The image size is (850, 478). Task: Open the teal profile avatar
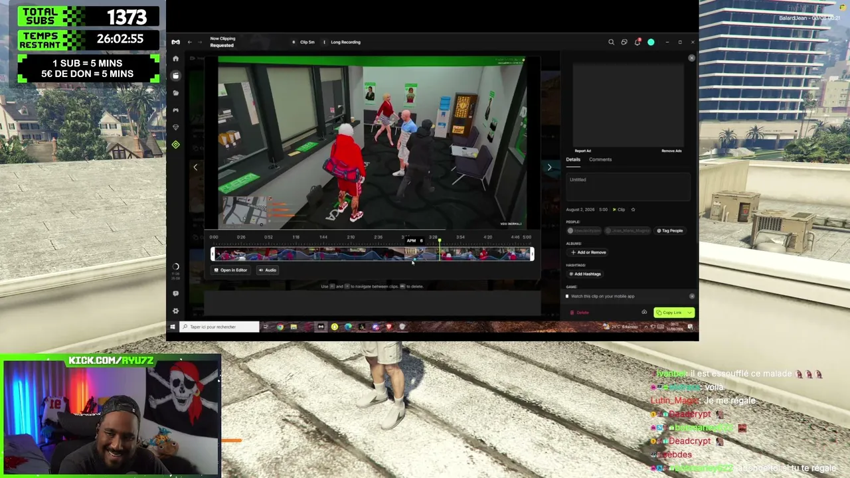click(651, 42)
